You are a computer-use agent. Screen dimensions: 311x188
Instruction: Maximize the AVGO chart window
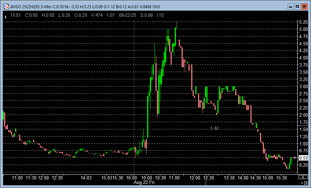click(x=297, y=7)
